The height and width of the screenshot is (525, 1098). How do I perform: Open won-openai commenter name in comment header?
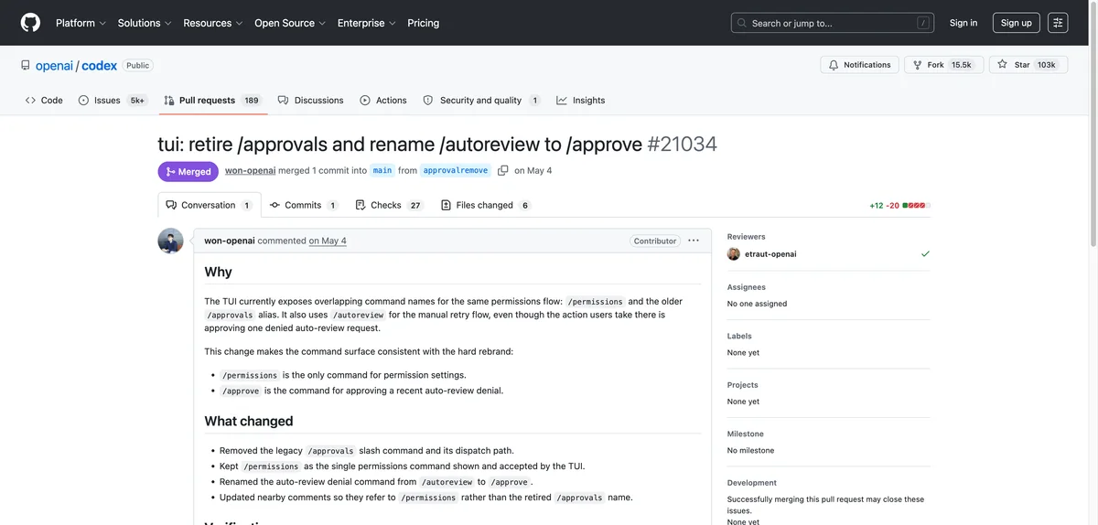click(x=229, y=241)
